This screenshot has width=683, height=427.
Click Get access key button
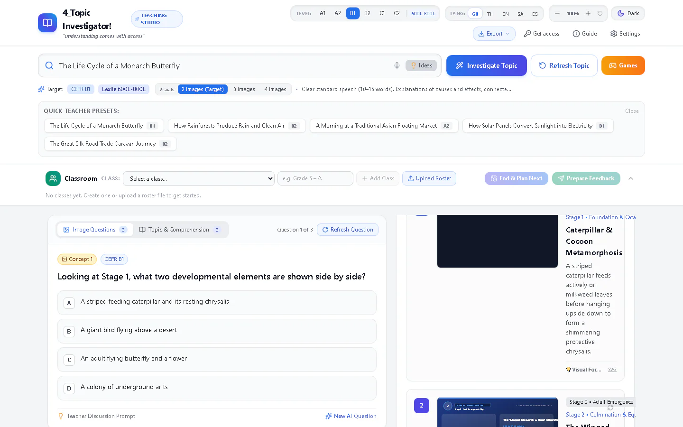click(542, 34)
